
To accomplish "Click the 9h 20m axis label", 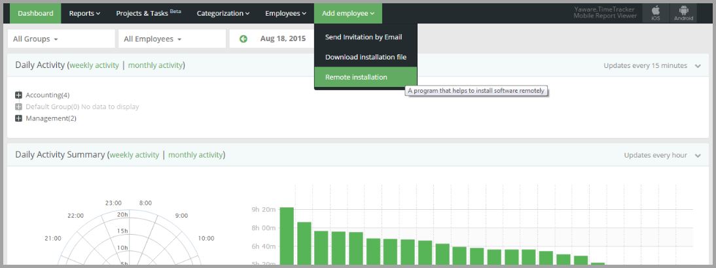I will [264, 210].
